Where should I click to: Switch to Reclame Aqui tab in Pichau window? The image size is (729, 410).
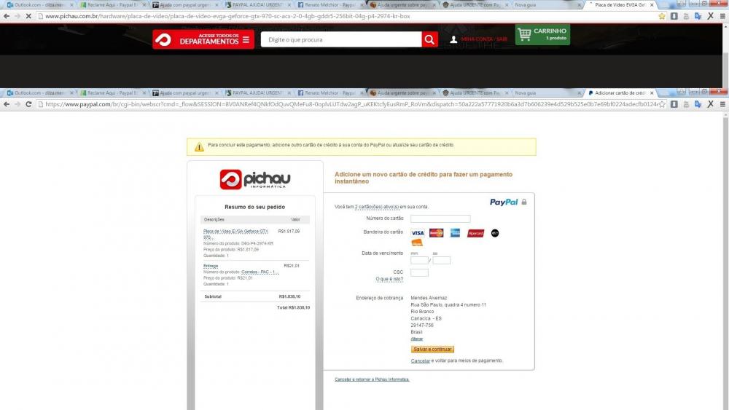pyautogui.click(x=111, y=4)
